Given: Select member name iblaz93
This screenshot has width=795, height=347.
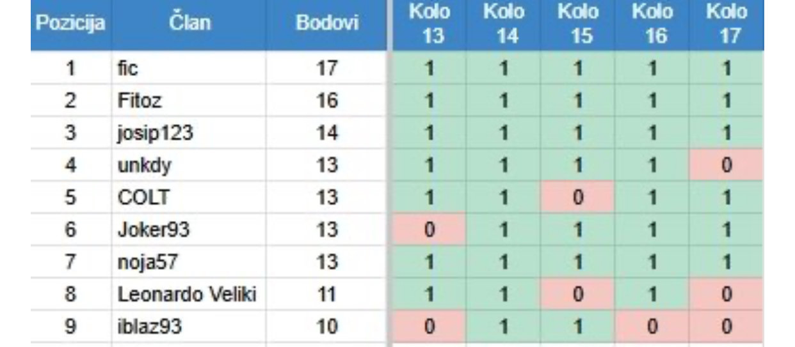Looking at the screenshot, I should pyautogui.click(x=149, y=327).
